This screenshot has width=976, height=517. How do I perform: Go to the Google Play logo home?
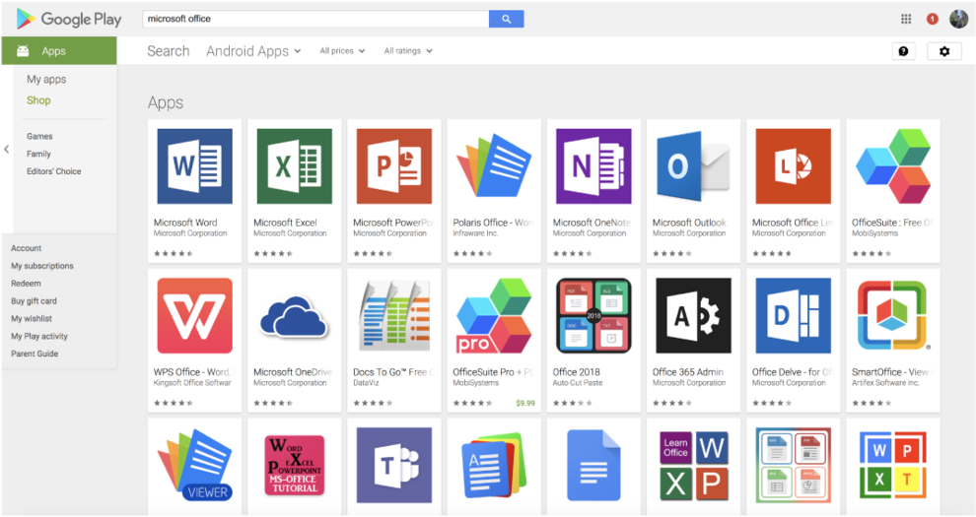(68, 19)
